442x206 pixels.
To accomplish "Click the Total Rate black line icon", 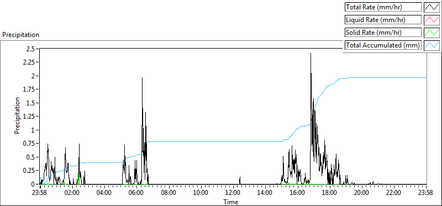I will pos(432,7).
